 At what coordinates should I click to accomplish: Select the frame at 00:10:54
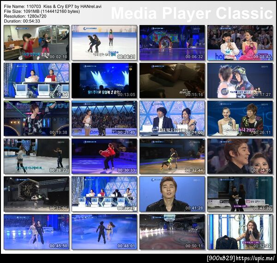click(x=36, y=81)
